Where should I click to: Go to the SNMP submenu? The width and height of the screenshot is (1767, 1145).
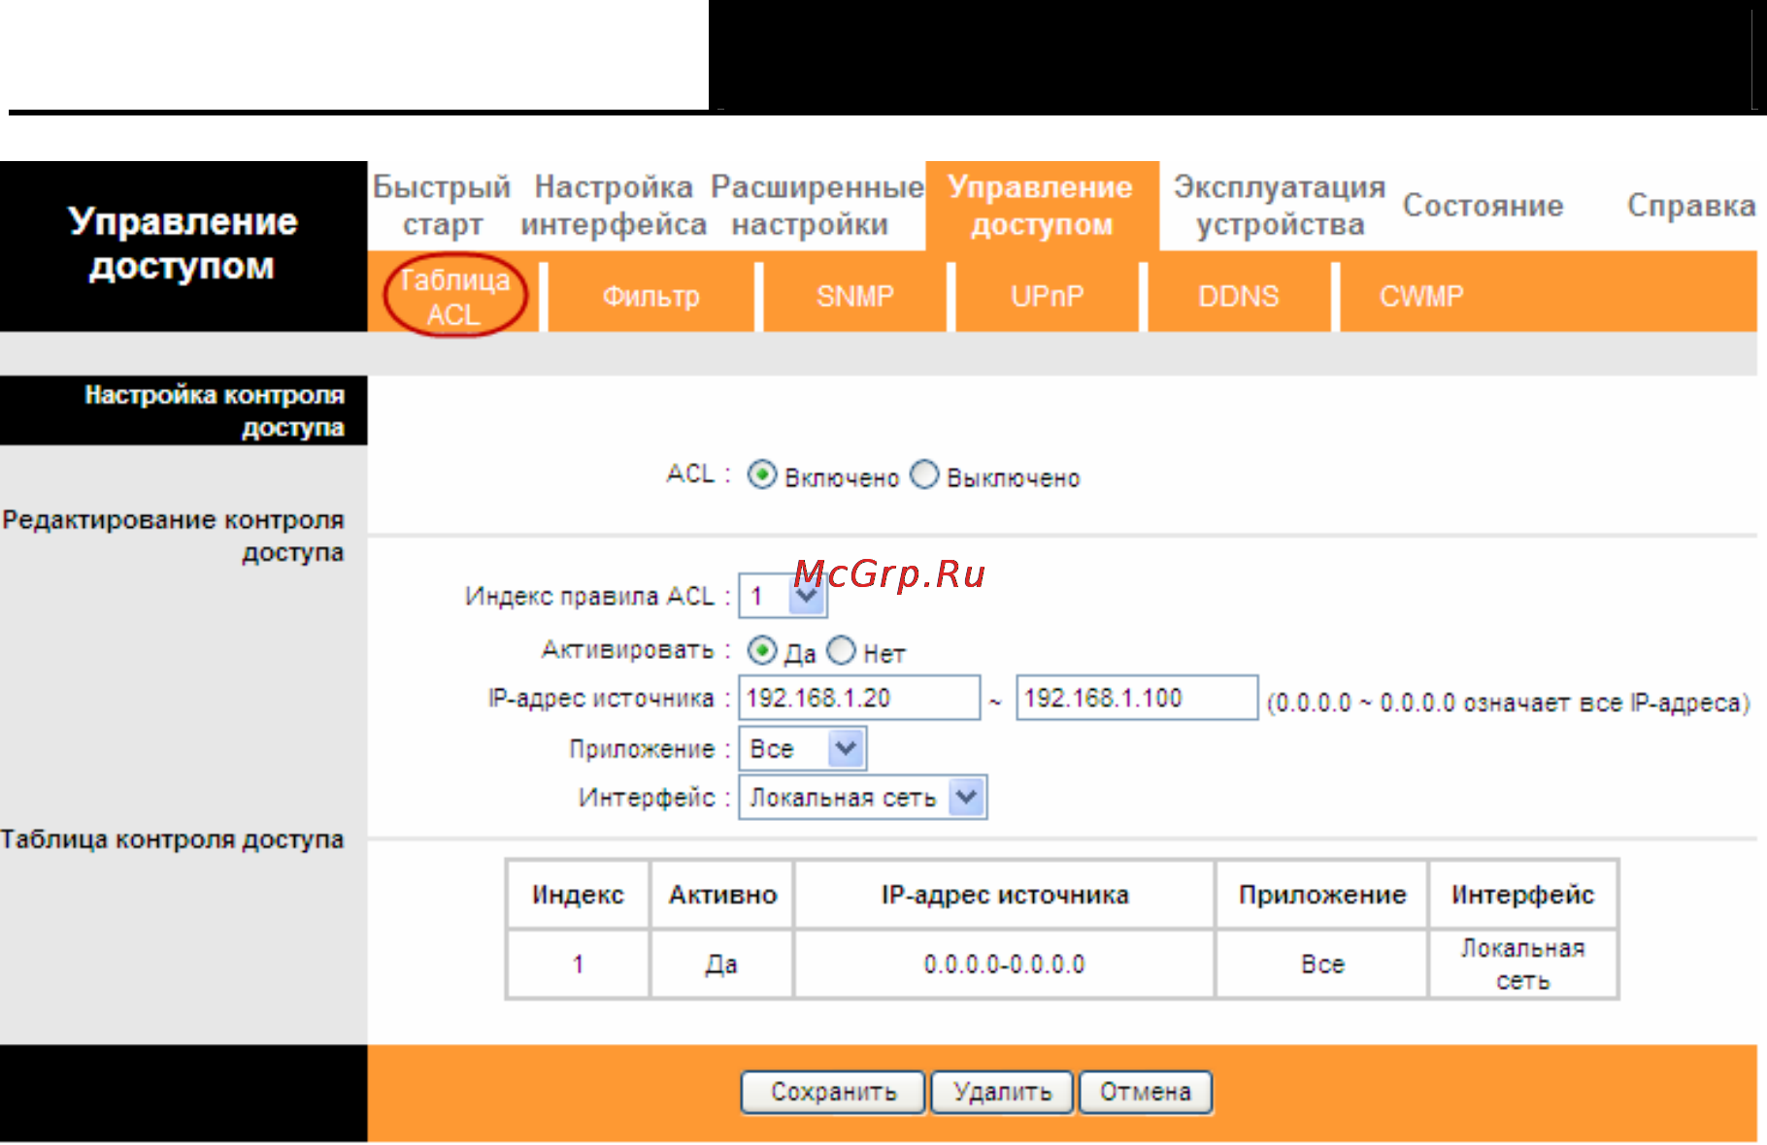click(x=854, y=297)
